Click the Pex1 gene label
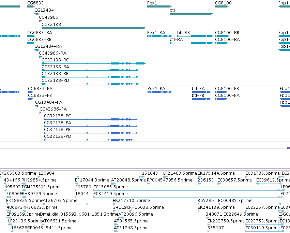Viewport: 290px width, 233px height. coord(152,3)
